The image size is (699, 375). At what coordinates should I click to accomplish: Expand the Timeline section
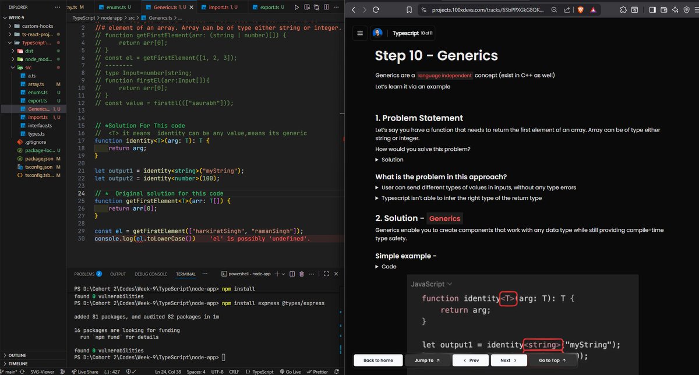pyautogui.click(x=33, y=363)
